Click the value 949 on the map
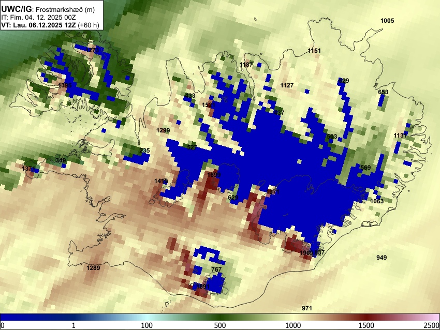440x330 pixels. pyautogui.click(x=382, y=258)
